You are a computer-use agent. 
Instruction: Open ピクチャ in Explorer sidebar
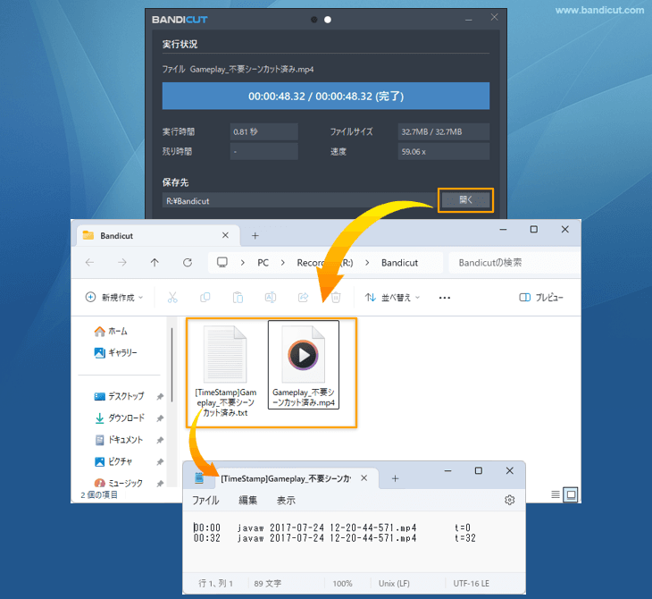pos(113,461)
